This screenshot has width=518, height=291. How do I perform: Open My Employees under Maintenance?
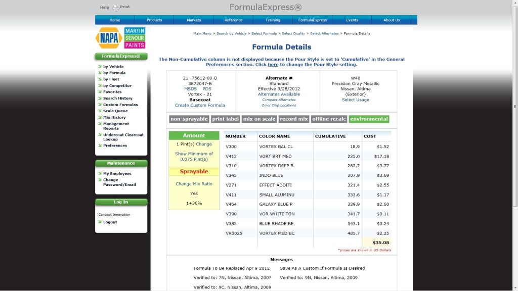coord(117,173)
